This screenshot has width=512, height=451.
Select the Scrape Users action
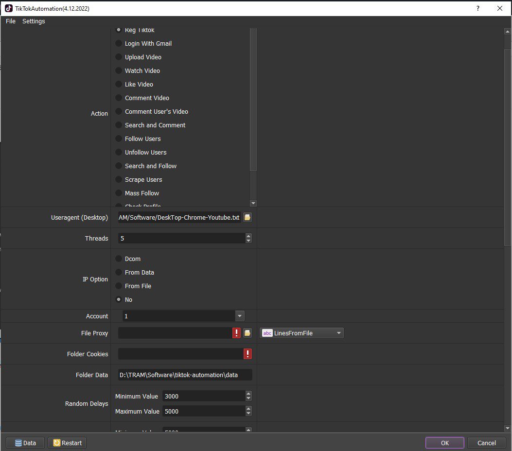(x=139, y=179)
